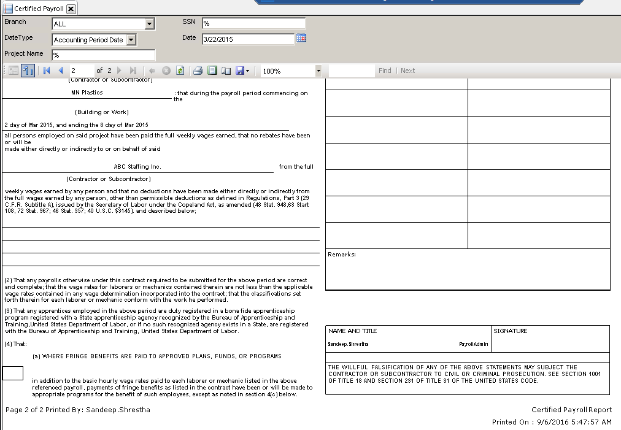Click the Project Name field
621x430 pixels.
click(103, 55)
